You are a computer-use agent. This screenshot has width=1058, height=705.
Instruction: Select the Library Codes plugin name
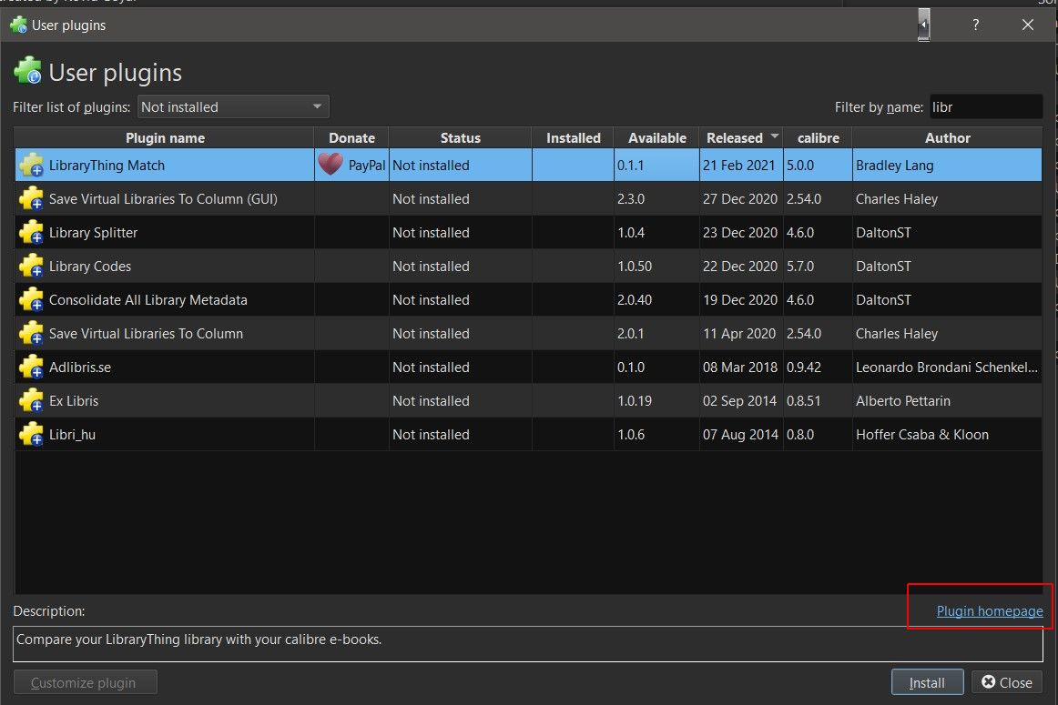pyautogui.click(x=90, y=267)
